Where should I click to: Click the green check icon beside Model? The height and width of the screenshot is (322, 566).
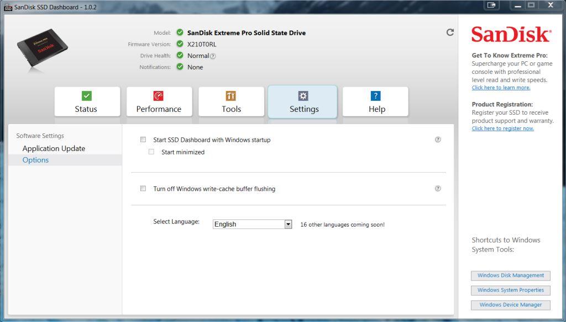point(180,33)
